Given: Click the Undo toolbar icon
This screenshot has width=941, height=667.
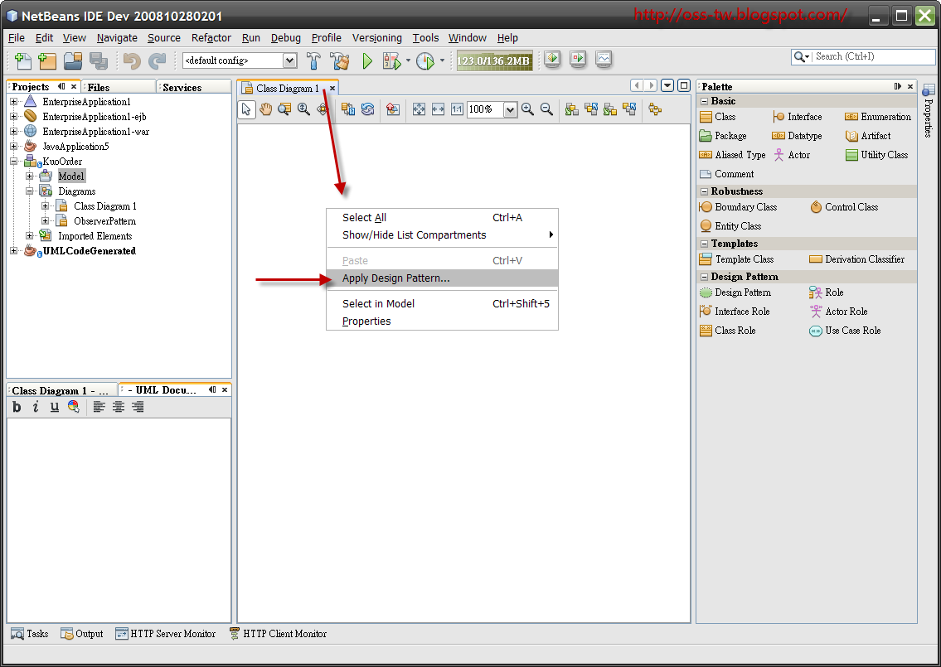Looking at the screenshot, I should 132,60.
